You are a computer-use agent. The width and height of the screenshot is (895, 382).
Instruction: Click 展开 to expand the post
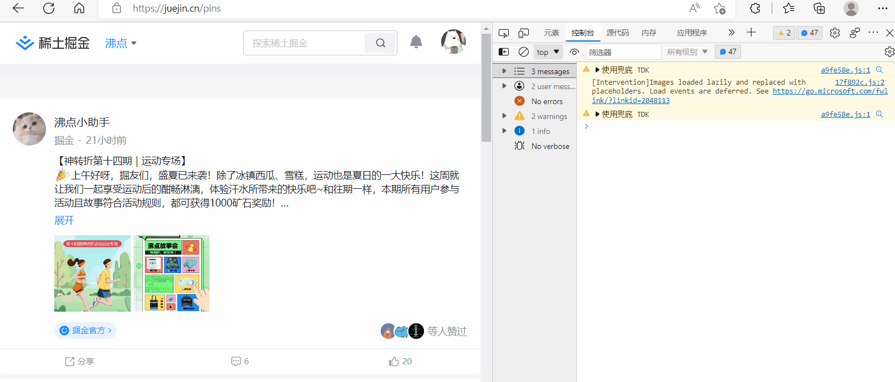[64, 220]
